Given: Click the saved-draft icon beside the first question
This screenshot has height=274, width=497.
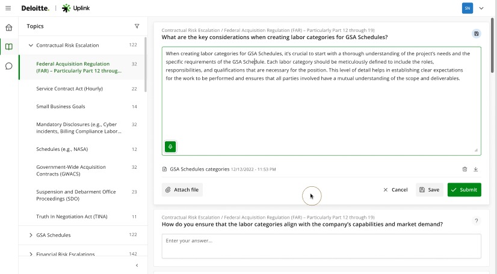Looking at the screenshot, I should [x=476, y=34].
